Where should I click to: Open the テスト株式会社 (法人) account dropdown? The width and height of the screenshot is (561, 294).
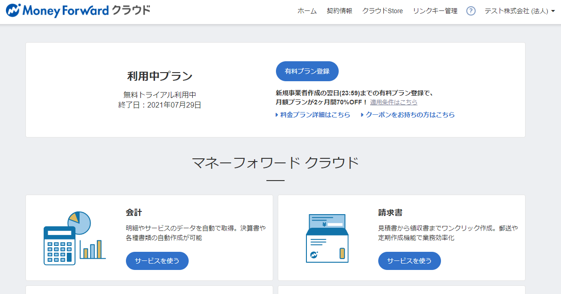point(520,11)
